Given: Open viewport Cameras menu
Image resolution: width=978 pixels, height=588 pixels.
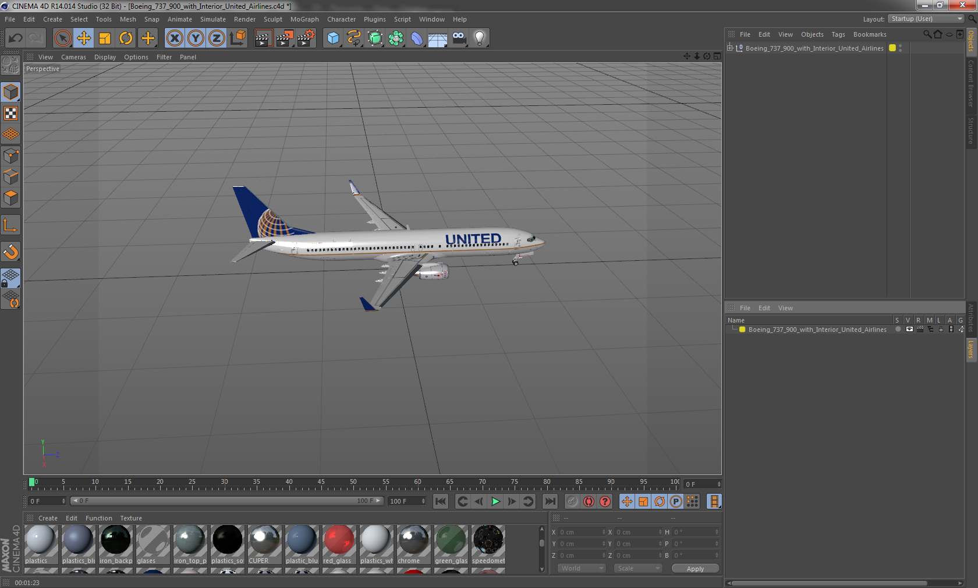Looking at the screenshot, I should click(73, 57).
